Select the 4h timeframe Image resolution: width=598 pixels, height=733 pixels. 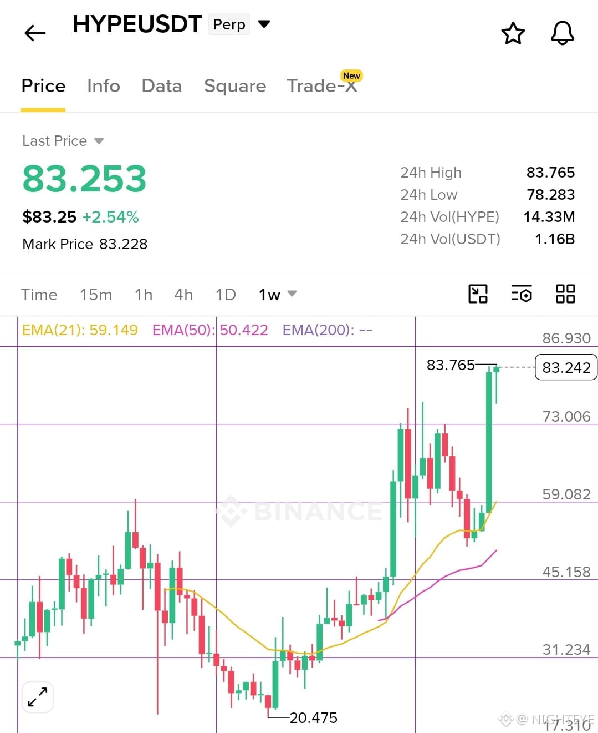(x=183, y=295)
